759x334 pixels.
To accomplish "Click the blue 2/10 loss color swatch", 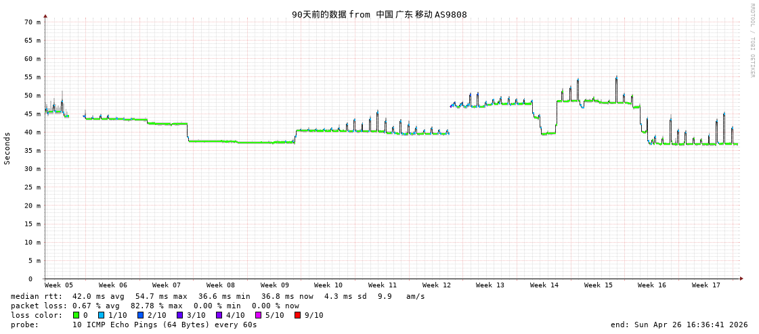I will [x=141, y=315].
